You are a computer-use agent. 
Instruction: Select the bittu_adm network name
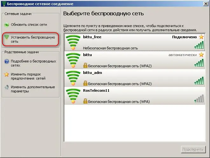93,73
